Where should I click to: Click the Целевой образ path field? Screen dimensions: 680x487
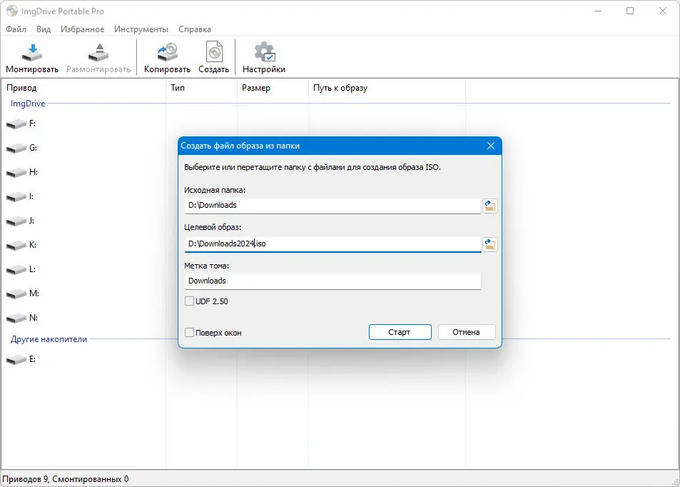click(x=333, y=244)
